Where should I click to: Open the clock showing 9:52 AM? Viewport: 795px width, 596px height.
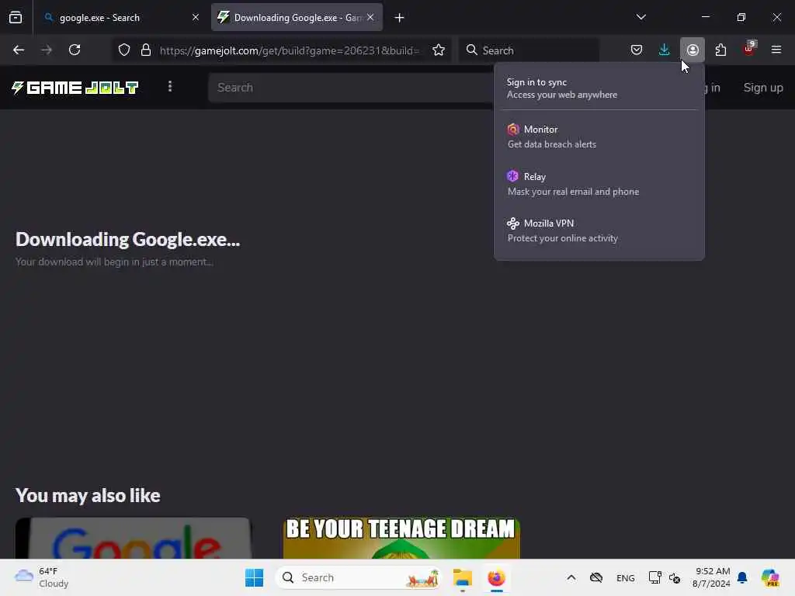click(x=711, y=577)
